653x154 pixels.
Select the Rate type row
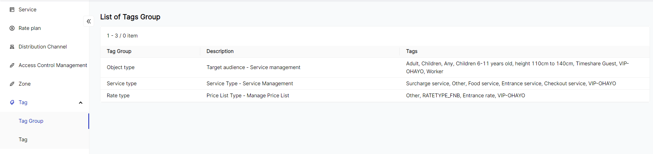coord(118,96)
